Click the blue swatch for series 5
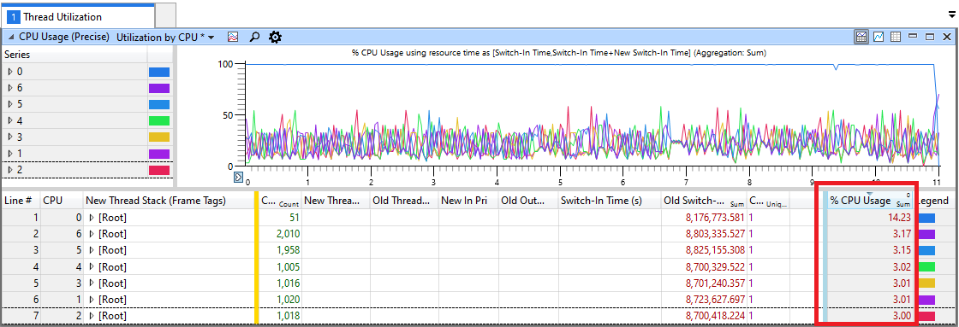Screen dimensions: 959x327 click(x=159, y=104)
